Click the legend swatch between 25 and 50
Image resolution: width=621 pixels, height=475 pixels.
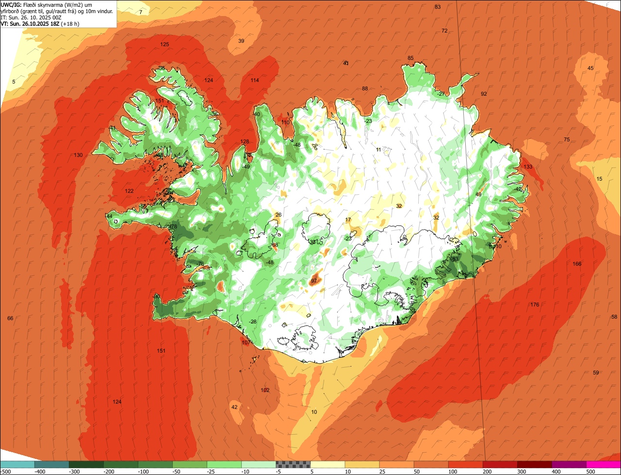click(396, 464)
